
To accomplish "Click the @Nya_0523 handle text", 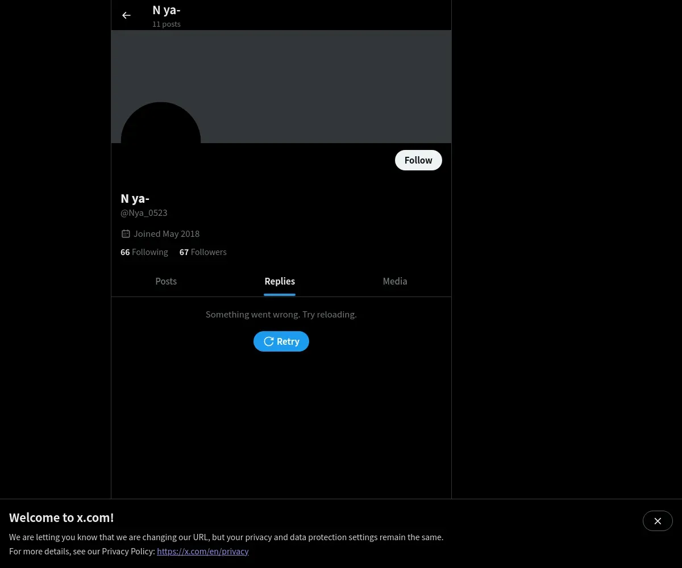I will pos(144,213).
